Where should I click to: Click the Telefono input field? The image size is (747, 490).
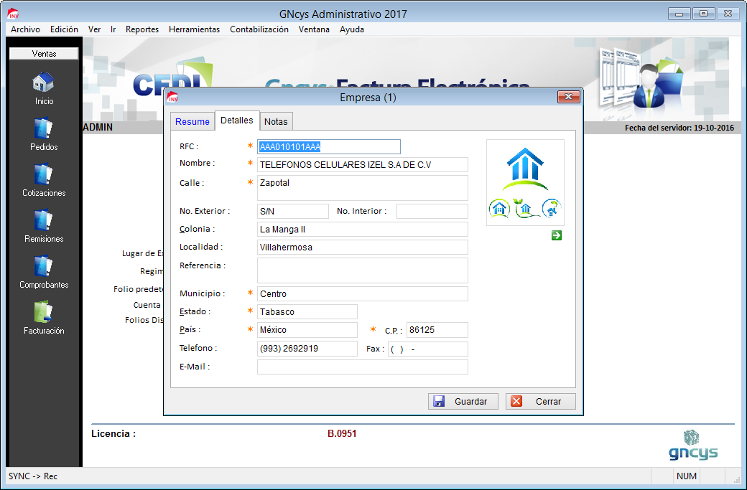click(307, 349)
